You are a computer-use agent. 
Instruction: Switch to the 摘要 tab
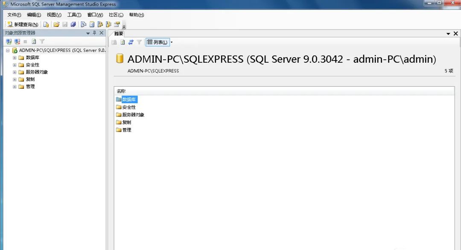[x=119, y=34]
